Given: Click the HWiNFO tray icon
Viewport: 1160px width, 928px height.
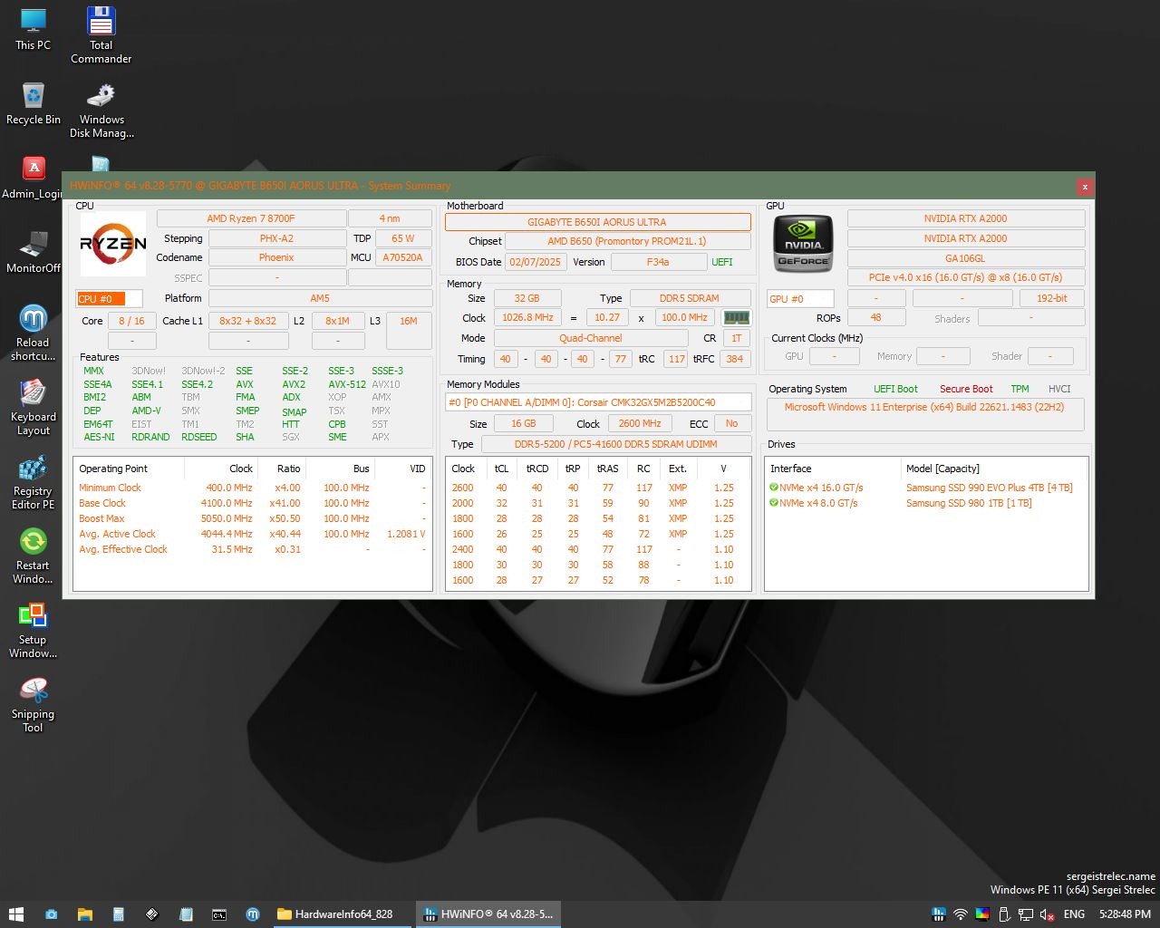Looking at the screenshot, I should click(939, 914).
